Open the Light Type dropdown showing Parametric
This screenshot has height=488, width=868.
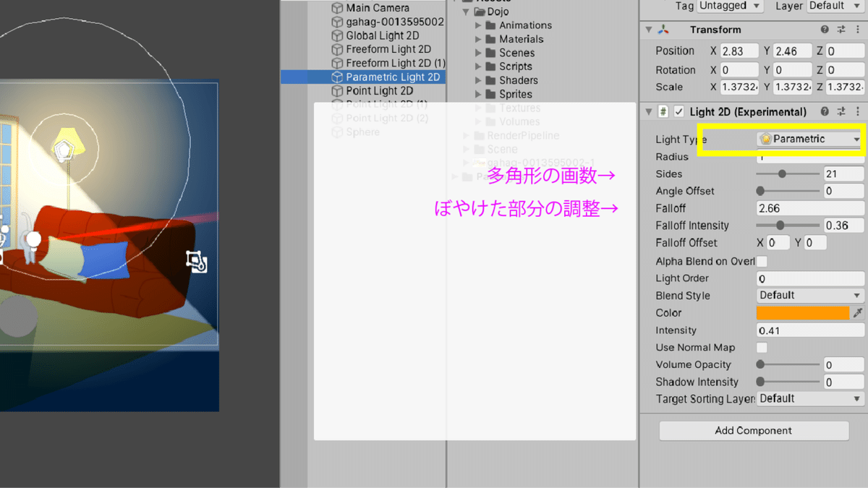(809, 139)
